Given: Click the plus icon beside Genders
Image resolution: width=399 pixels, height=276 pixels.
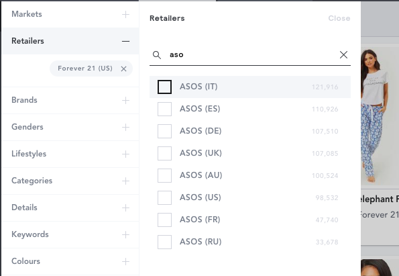Looking at the screenshot, I should point(125,127).
